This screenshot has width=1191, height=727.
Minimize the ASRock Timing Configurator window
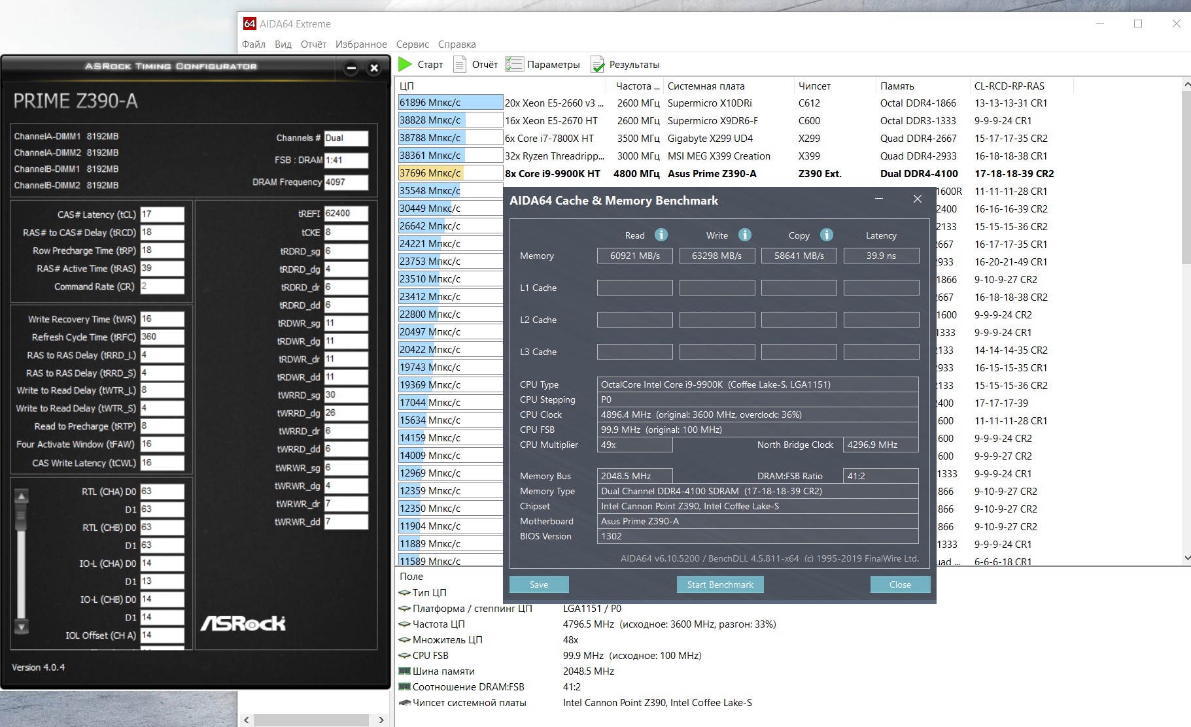click(351, 68)
